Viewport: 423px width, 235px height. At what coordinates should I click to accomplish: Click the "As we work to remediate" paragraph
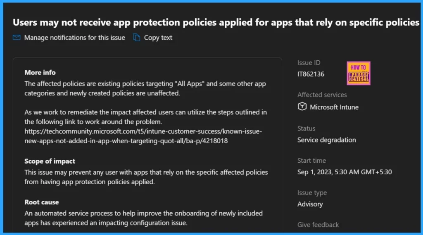(x=146, y=117)
